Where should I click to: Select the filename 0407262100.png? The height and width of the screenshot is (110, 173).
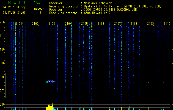(14, 7)
